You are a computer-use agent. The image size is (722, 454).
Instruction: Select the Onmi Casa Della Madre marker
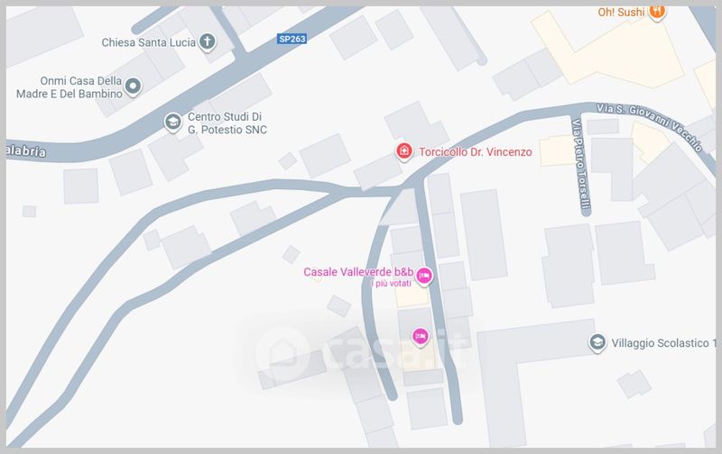click(x=133, y=86)
